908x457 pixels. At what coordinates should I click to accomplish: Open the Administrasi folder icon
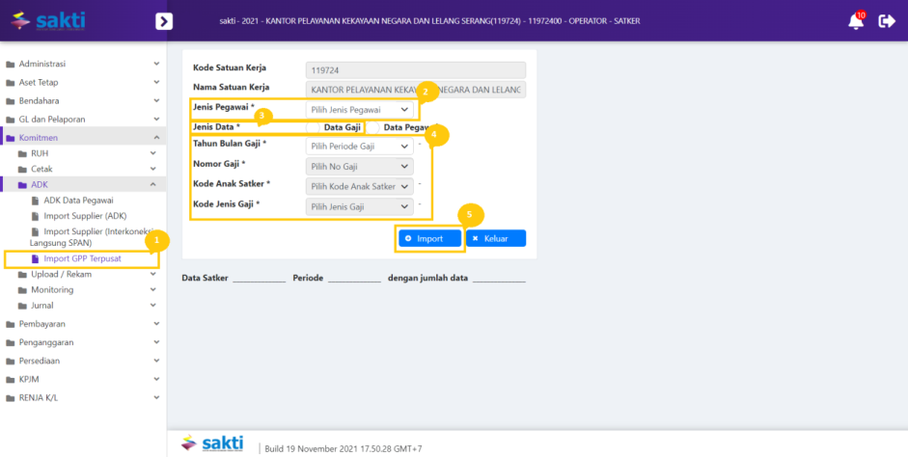(x=11, y=65)
